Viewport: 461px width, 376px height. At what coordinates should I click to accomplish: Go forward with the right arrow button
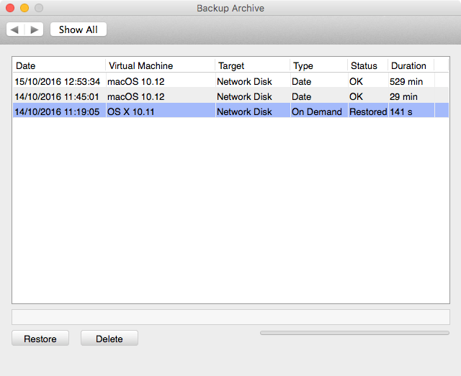point(35,29)
